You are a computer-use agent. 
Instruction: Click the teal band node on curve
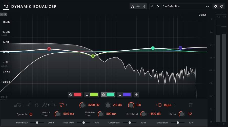click(153, 48)
